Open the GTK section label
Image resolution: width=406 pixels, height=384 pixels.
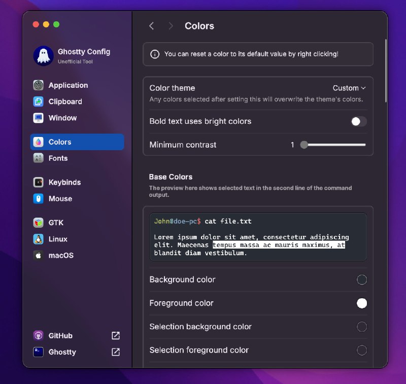point(56,223)
